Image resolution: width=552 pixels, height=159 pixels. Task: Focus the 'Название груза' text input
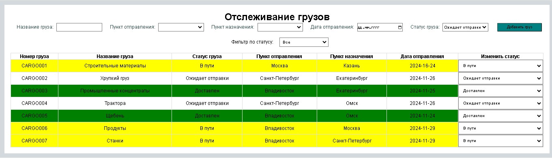pos(79,27)
